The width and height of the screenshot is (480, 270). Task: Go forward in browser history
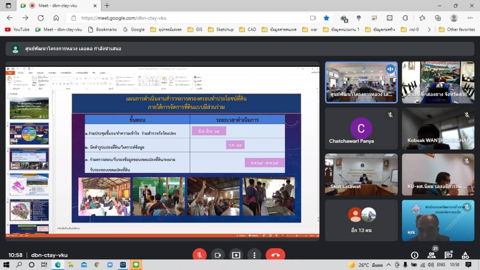click(25, 18)
